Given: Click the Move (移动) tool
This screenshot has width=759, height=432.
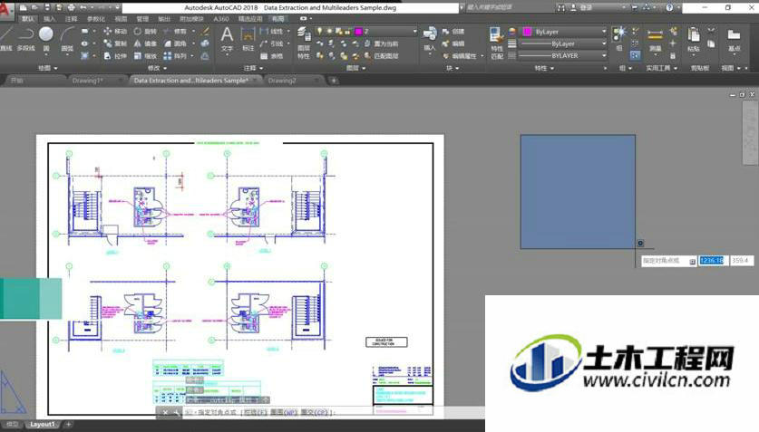Looking at the screenshot, I should point(115,32).
